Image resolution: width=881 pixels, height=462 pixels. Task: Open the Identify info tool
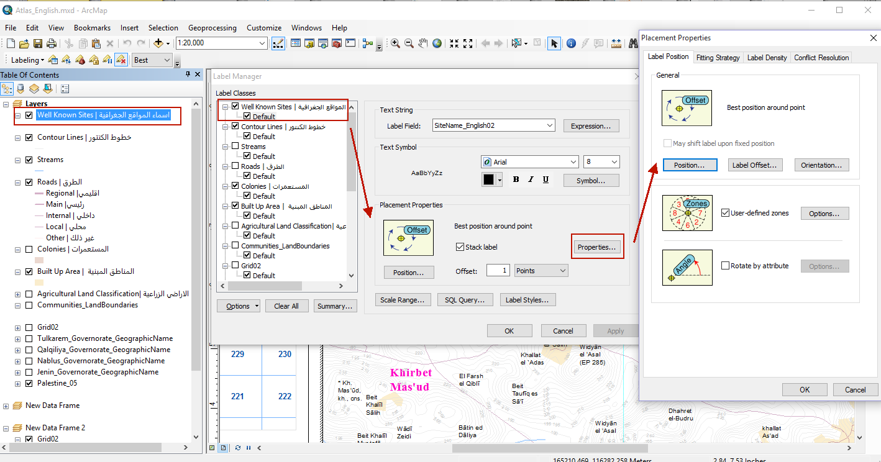570,43
